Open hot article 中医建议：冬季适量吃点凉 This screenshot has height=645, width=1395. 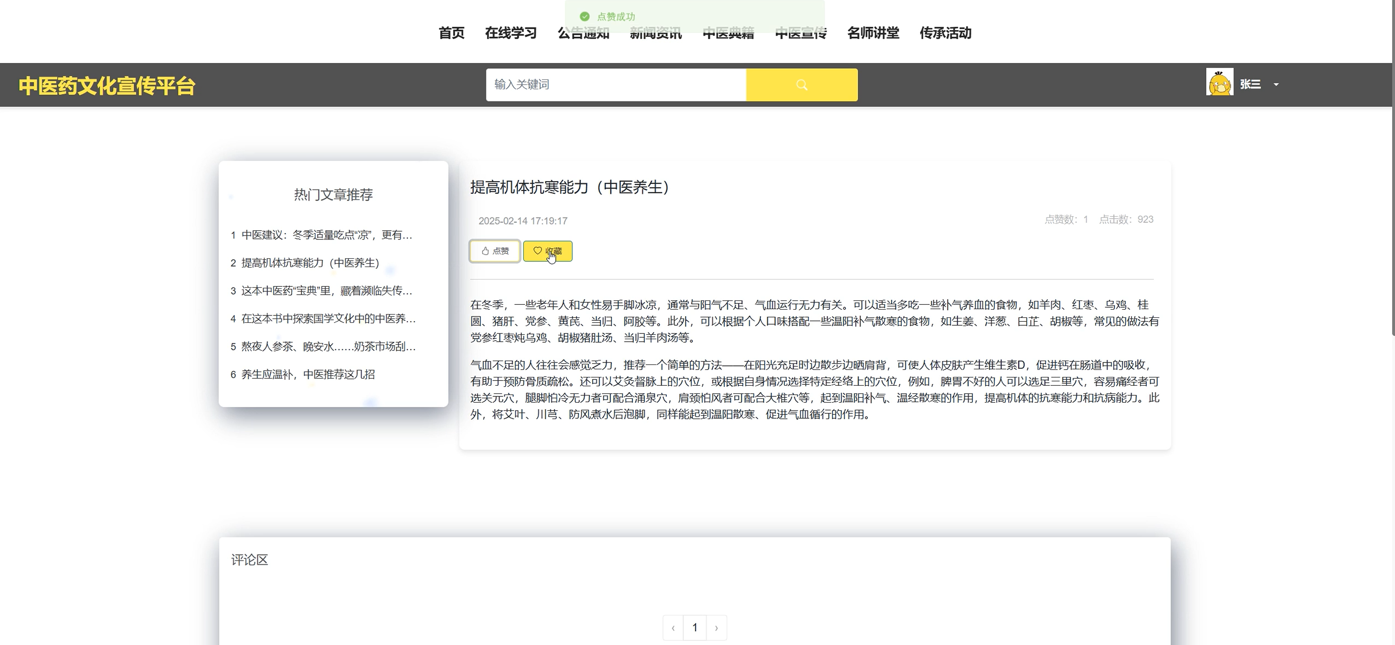326,235
